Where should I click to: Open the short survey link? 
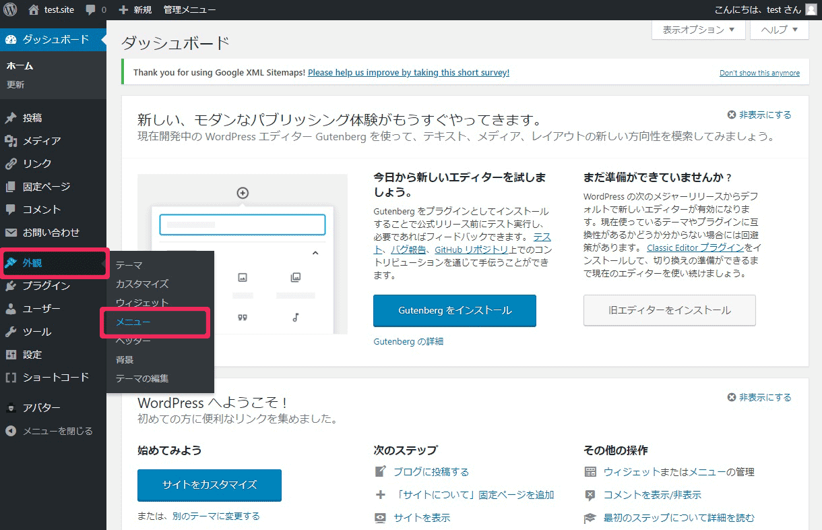click(x=408, y=72)
